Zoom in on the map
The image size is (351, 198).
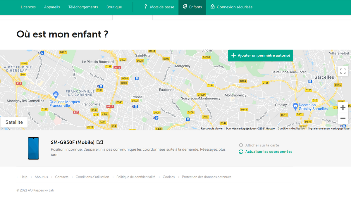(x=343, y=107)
